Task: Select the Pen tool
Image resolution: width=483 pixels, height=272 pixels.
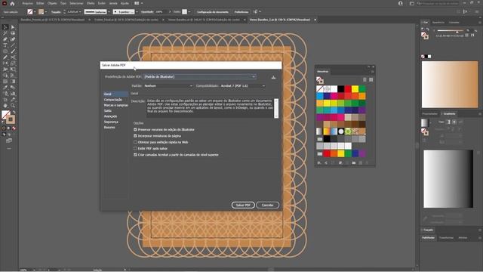Action: point(5,39)
